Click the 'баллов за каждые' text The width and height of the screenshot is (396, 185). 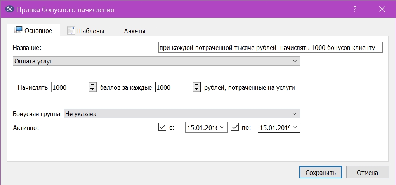pyautogui.click(x=126, y=88)
